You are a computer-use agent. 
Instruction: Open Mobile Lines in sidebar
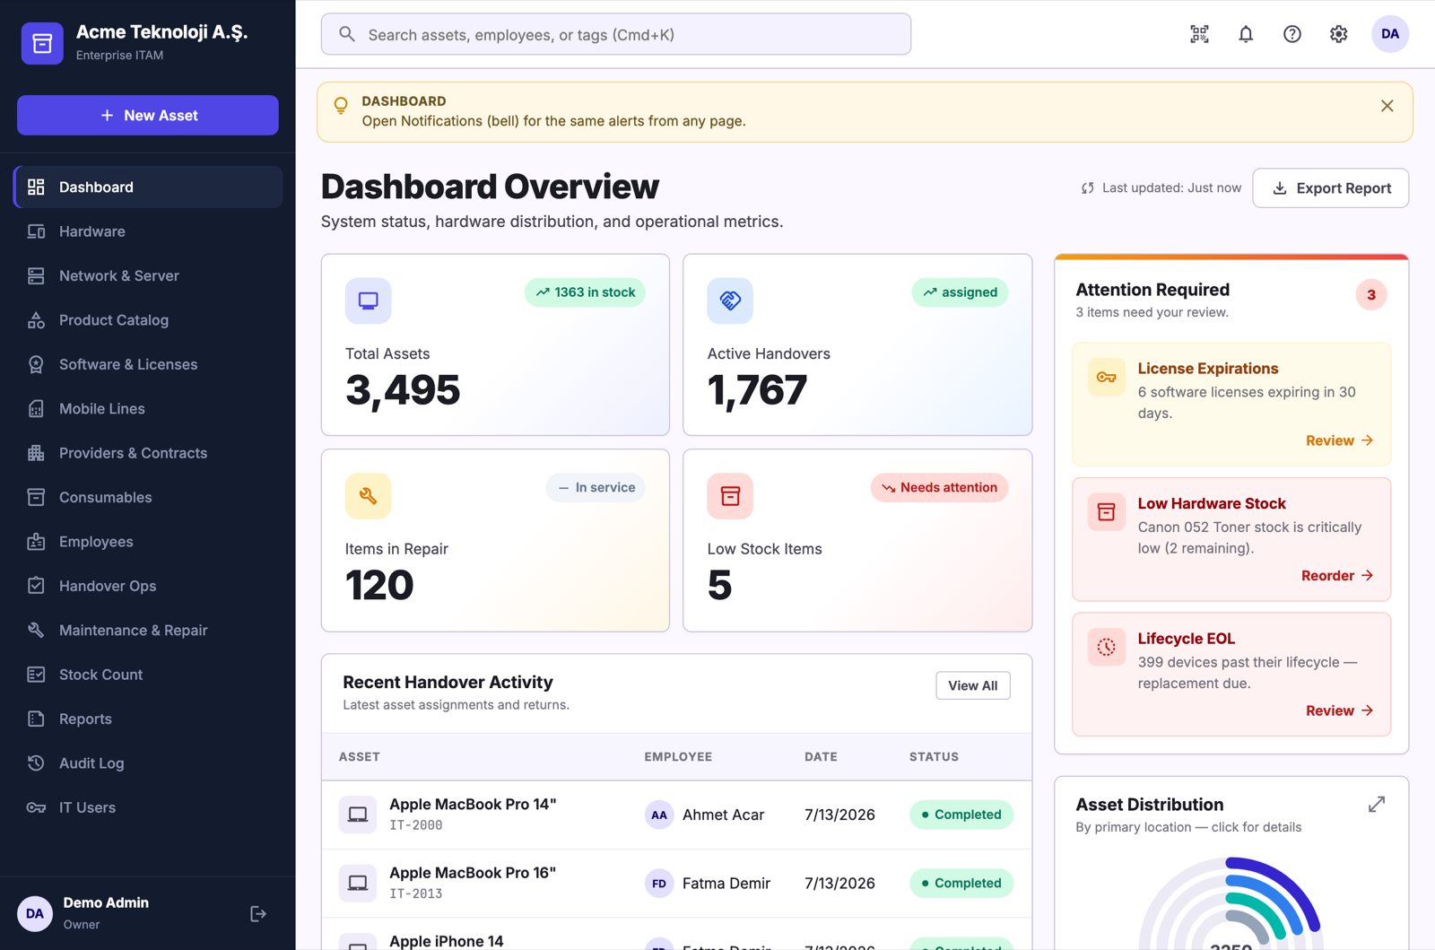pos(148,408)
